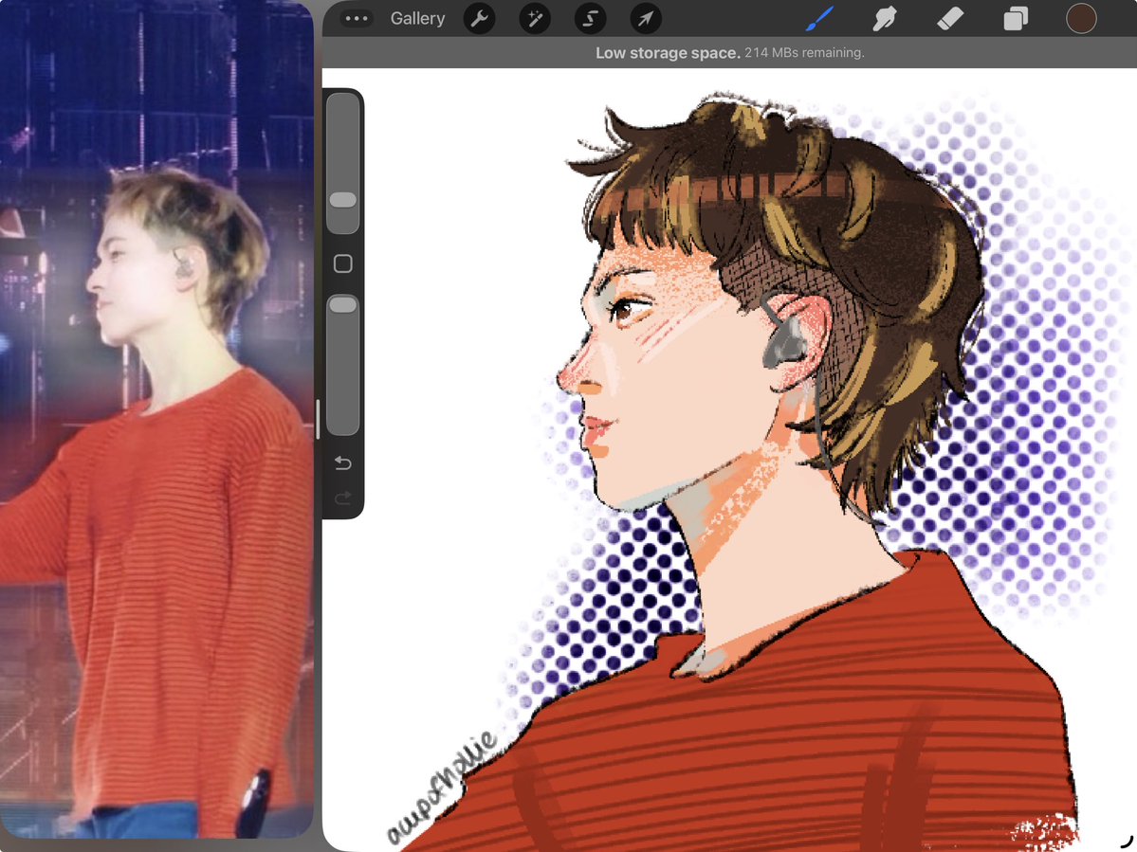Open the Layers panel
This screenshot has width=1137, height=852.
pyautogui.click(x=1016, y=19)
